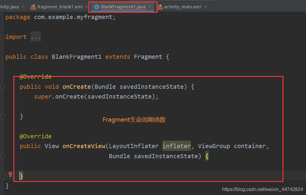Close the fragment_blank1.xml tab
306x195 pixels.
pos(87,7)
